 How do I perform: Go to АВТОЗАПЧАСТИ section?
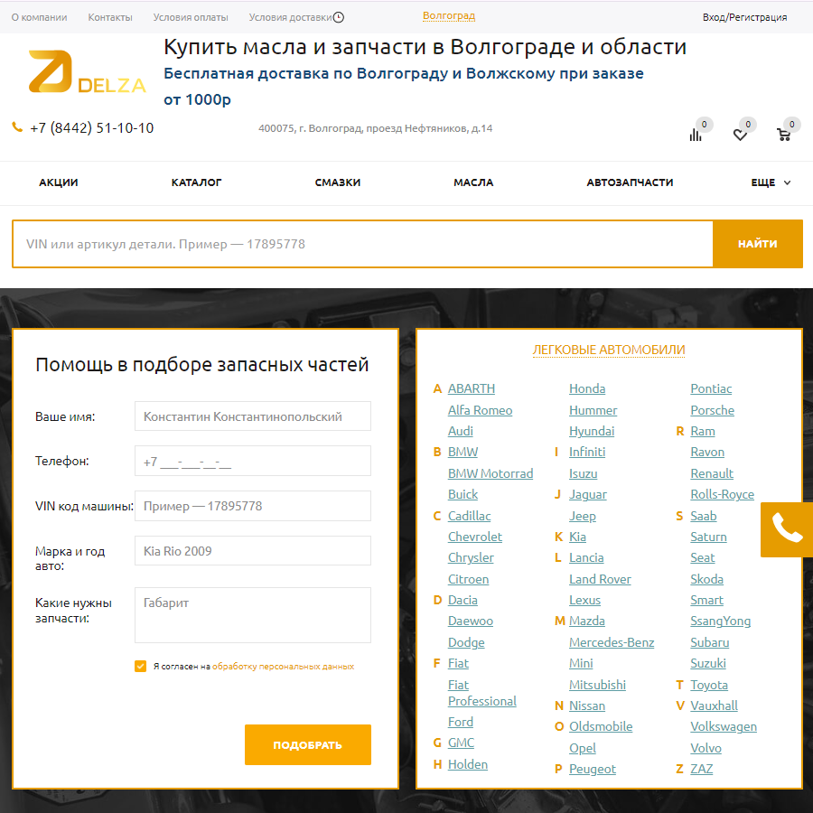pos(630,182)
